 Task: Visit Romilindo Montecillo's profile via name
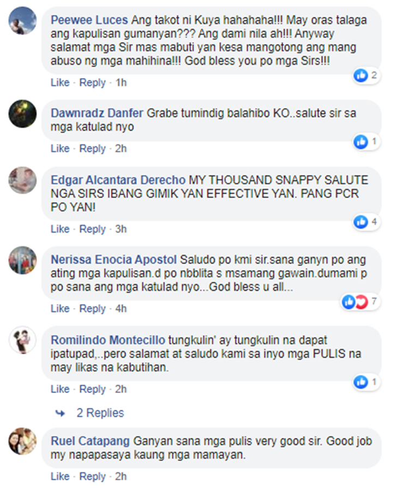pos(107,340)
